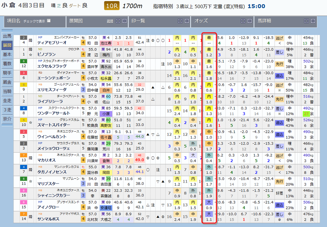This screenshot has width=327, height=227.
Task: Open horse ピノブラン
Action: click(47, 54)
